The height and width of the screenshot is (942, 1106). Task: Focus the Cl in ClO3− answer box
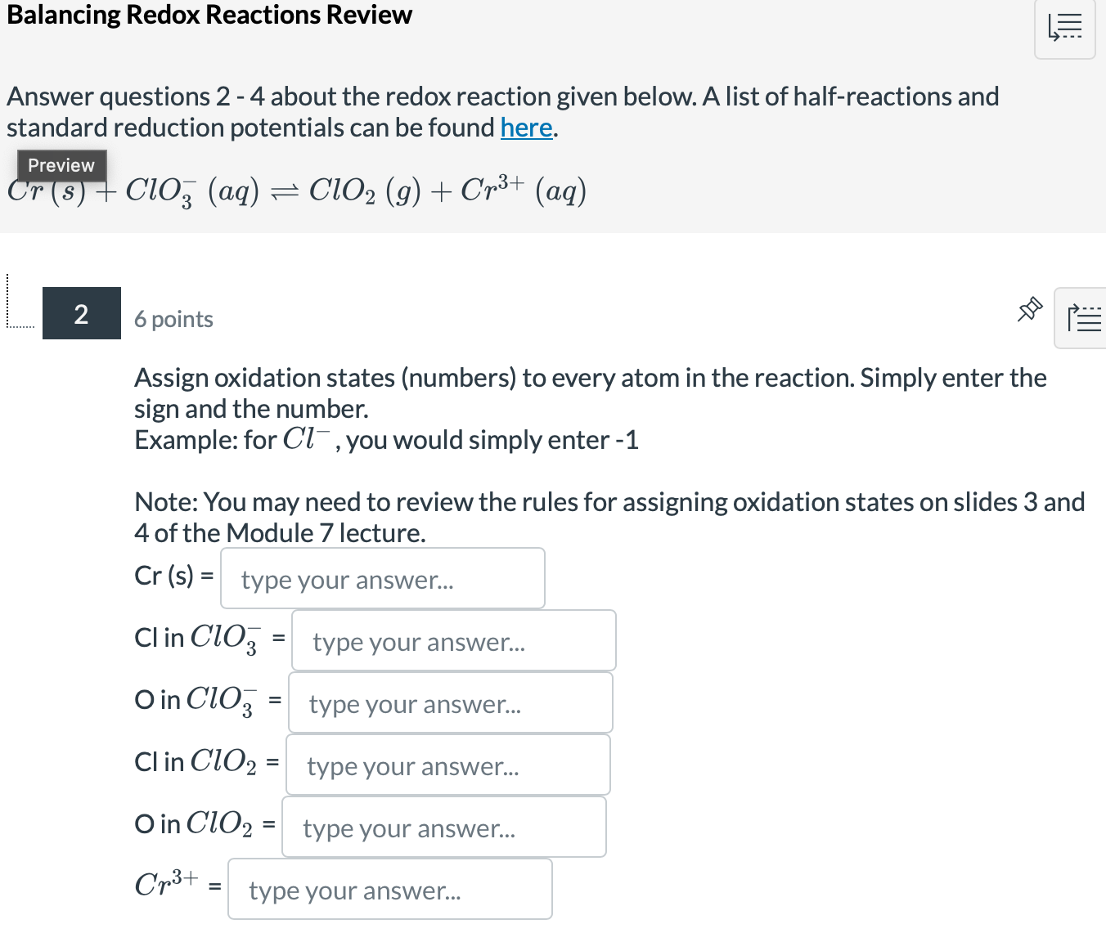pyautogui.click(x=454, y=640)
